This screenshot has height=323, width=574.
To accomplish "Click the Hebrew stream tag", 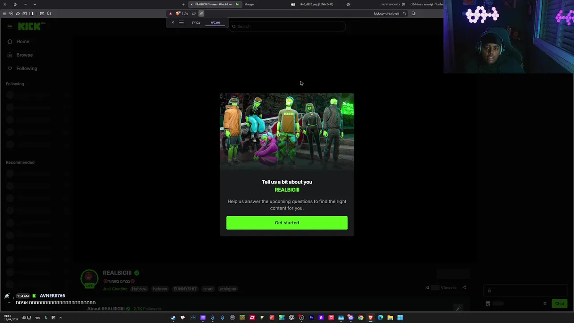I will [x=139, y=289].
